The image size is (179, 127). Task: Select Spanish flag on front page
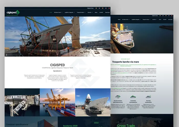click(103, 8)
